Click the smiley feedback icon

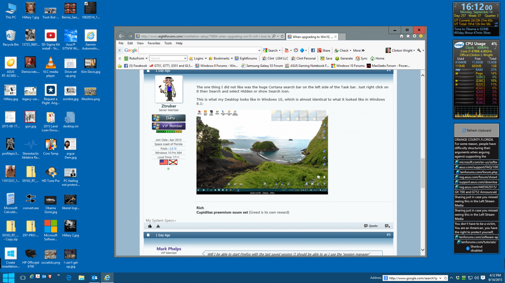point(421,36)
